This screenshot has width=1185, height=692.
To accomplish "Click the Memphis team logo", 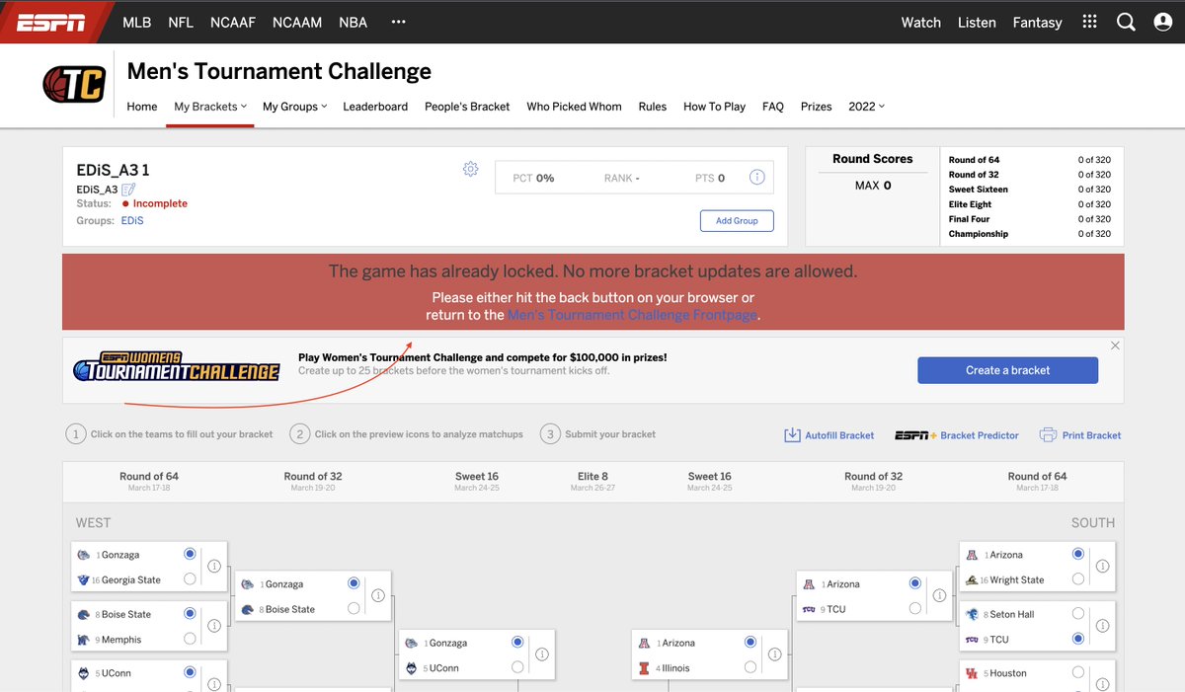I will (x=84, y=640).
